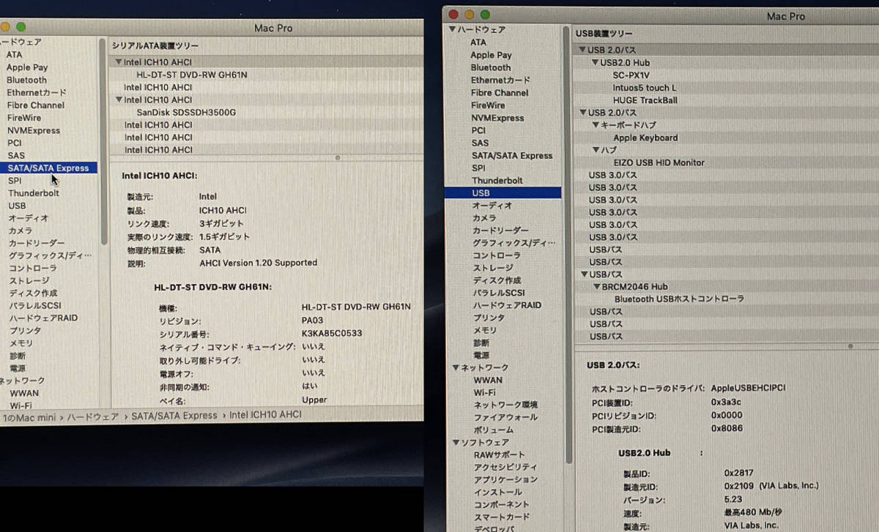
Task: Click ハードウェア in left window path bar
Action: tap(93, 416)
